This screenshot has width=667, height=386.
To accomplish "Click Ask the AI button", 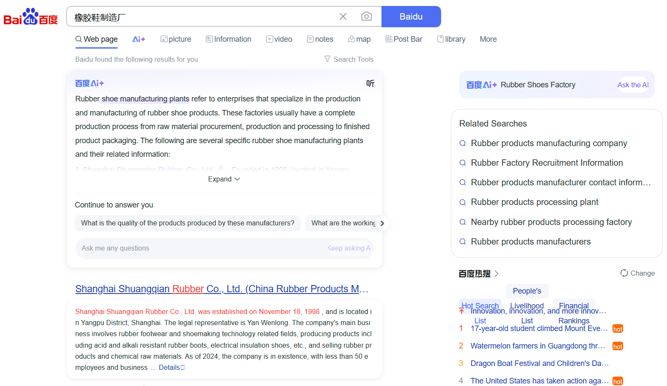I will tap(632, 85).
